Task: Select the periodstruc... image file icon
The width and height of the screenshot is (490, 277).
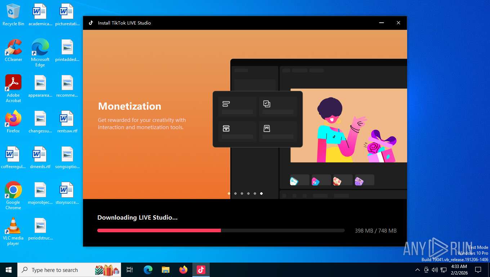Action: pos(40,229)
